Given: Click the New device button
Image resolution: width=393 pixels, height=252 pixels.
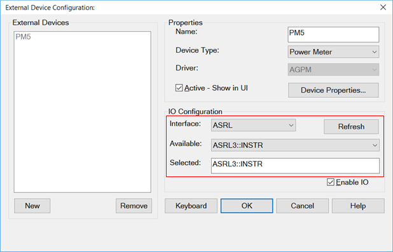Looking at the screenshot, I should coord(32,206).
